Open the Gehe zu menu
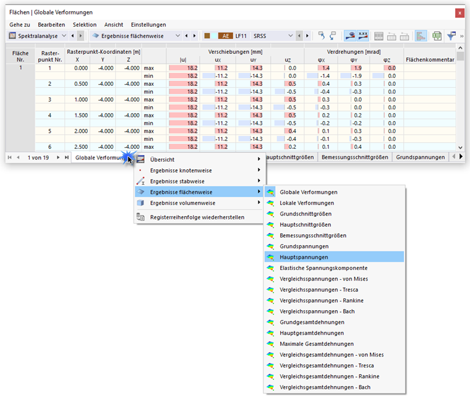470x396 pixels. pos(20,25)
